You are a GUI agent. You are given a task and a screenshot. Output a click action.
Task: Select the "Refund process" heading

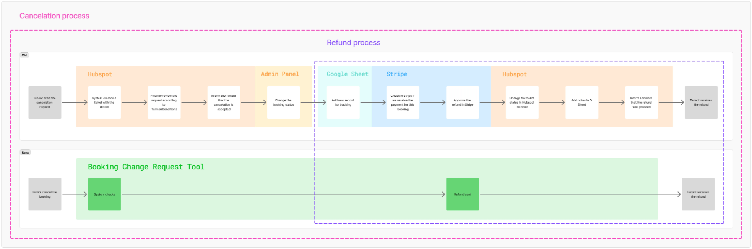(353, 43)
